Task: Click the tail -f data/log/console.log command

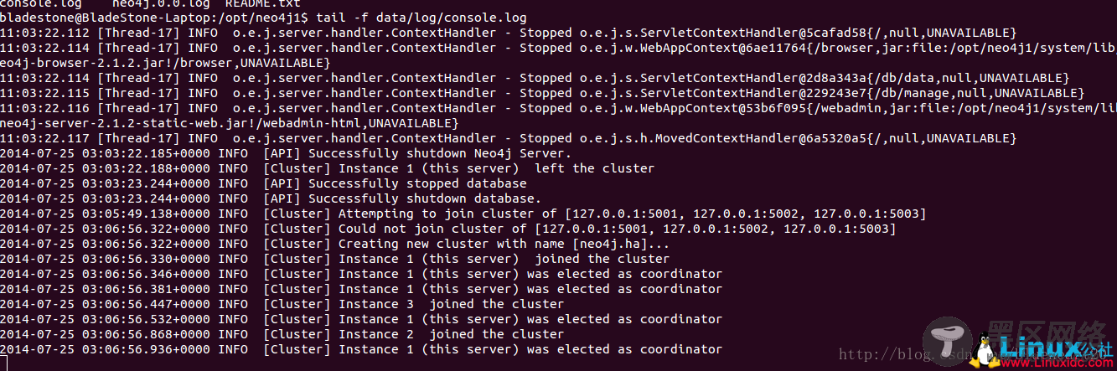Action: [x=422, y=17]
